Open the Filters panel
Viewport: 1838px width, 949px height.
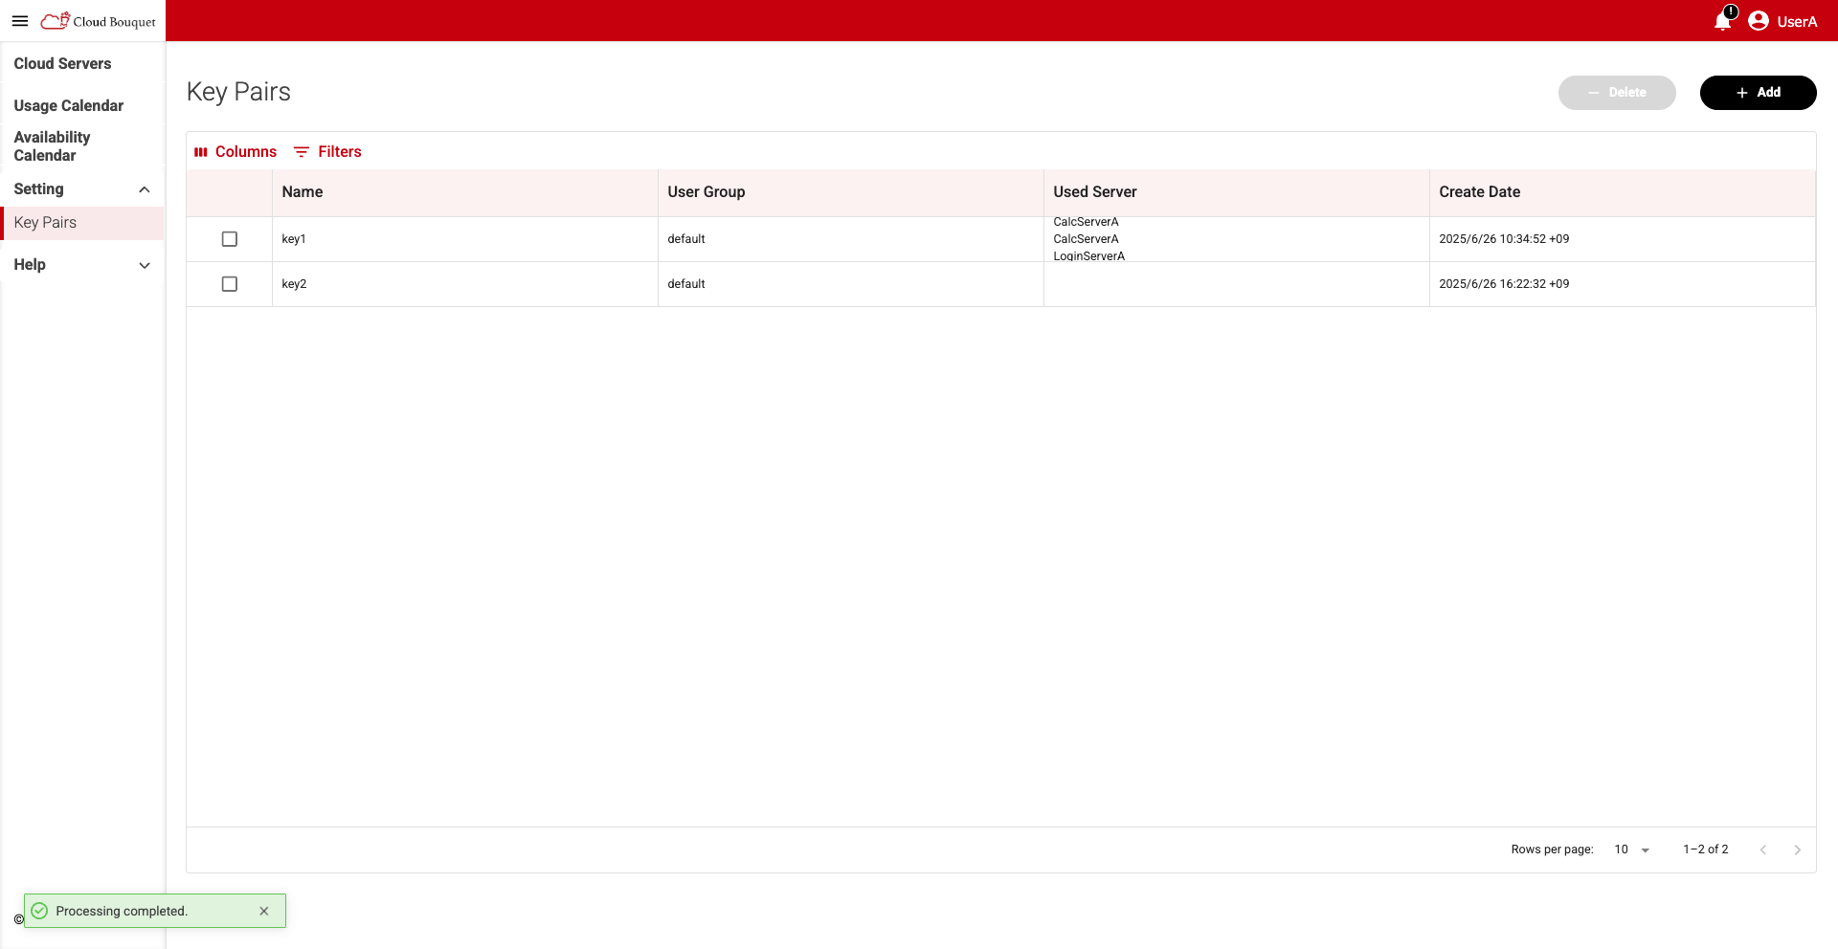[327, 152]
